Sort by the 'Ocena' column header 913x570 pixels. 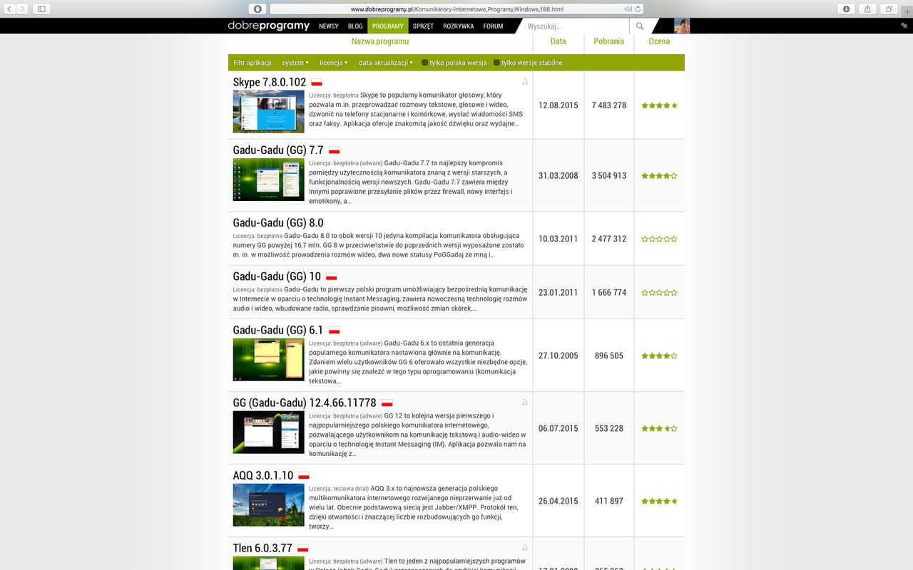(659, 41)
